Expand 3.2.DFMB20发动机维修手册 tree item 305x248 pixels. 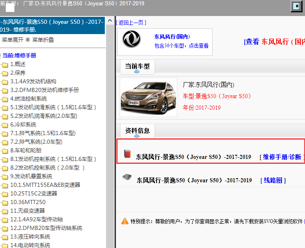tap(44, 90)
